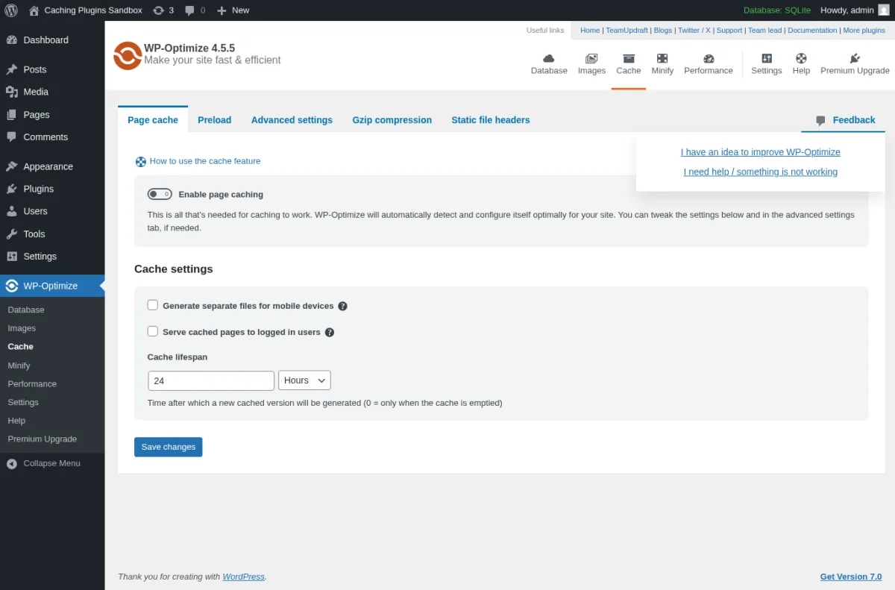Screen dimensions: 895x590
Task: Open the comments bubble in the admin bar
Action: click(195, 10)
